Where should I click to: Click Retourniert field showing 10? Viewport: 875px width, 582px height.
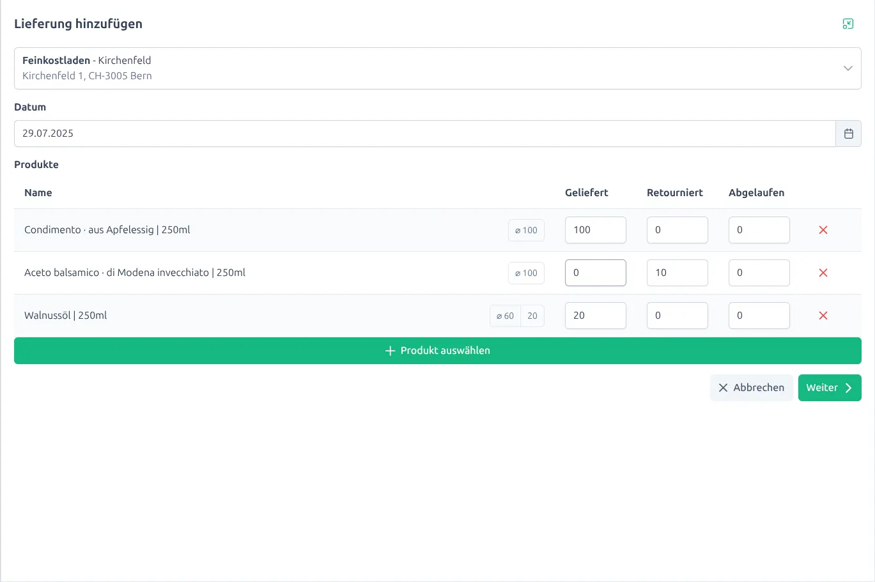(x=677, y=273)
